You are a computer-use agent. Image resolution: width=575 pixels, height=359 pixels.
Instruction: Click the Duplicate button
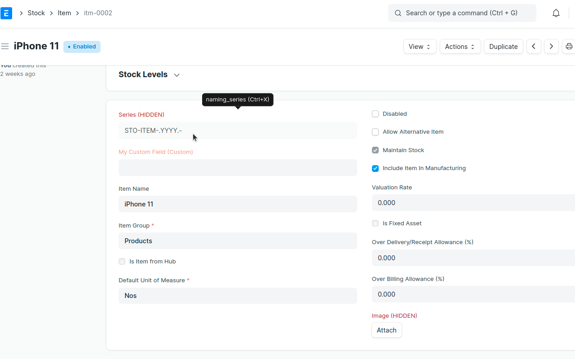503,47
